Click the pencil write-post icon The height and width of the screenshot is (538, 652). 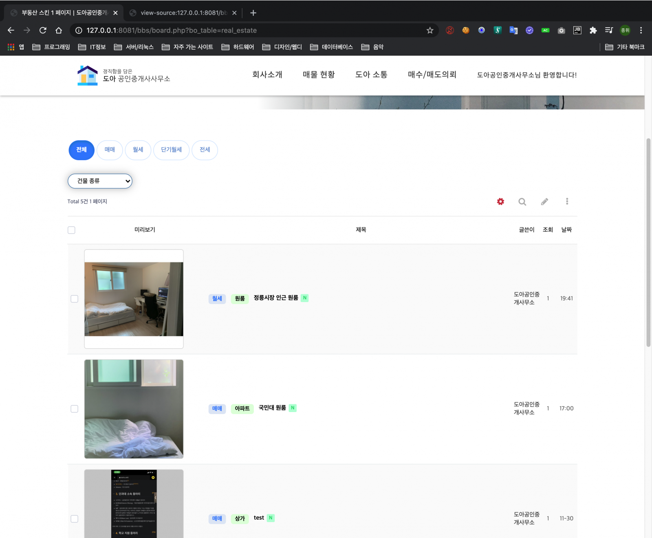click(x=544, y=201)
